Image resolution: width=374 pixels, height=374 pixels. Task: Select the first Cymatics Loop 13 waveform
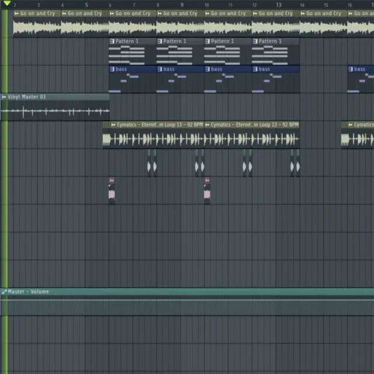[x=153, y=139]
